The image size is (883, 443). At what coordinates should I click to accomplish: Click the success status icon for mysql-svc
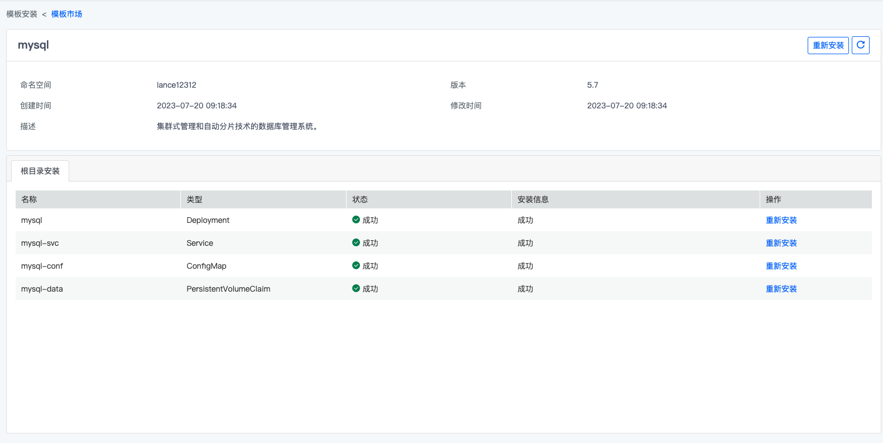click(356, 242)
